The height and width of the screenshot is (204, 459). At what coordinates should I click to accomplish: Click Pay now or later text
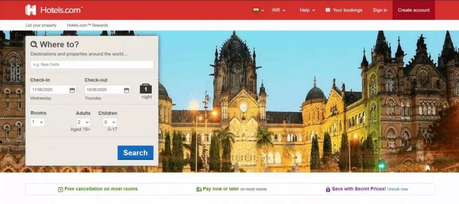click(x=221, y=189)
